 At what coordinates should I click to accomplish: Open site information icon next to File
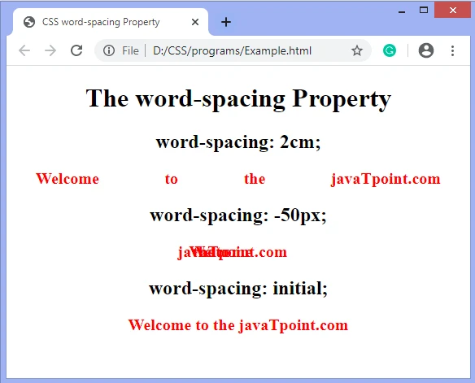point(109,50)
